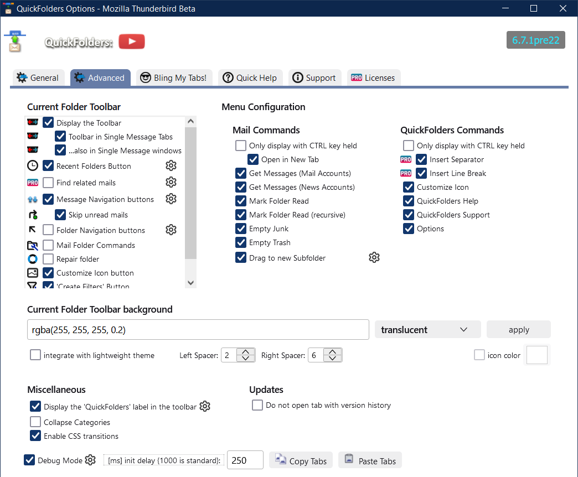The image size is (578, 477).
Task: Open settings gear for Message Navigation buttons
Action: click(x=171, y=199)
